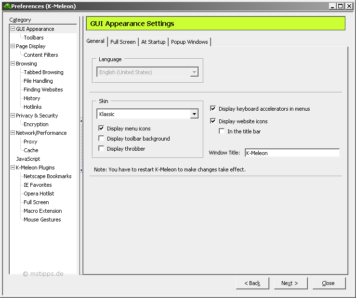This screenshot has height=298, width=356.
Task: Click the Close button at bottom
Action: tap(329, 283)
